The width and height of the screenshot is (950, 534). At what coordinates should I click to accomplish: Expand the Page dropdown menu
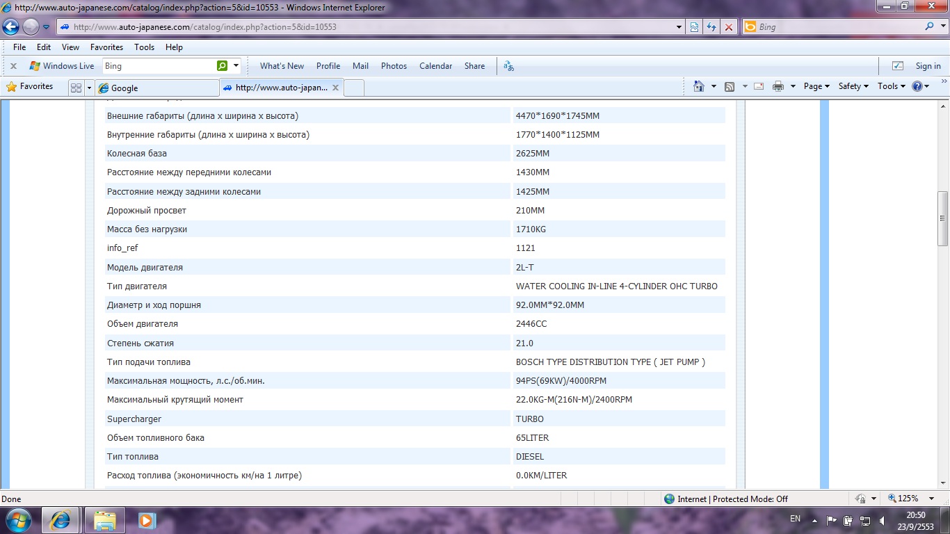[816, 86]
